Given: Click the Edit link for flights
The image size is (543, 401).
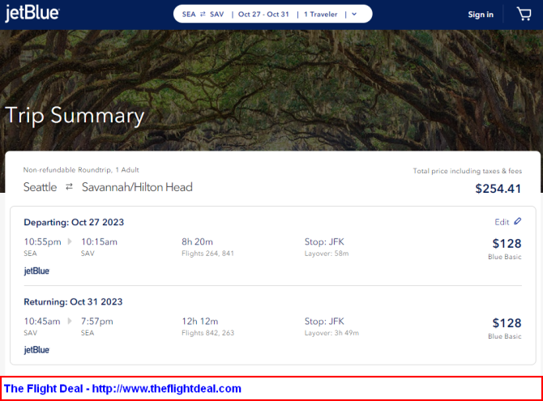Looking at the screenshot, I should point(502,222).
